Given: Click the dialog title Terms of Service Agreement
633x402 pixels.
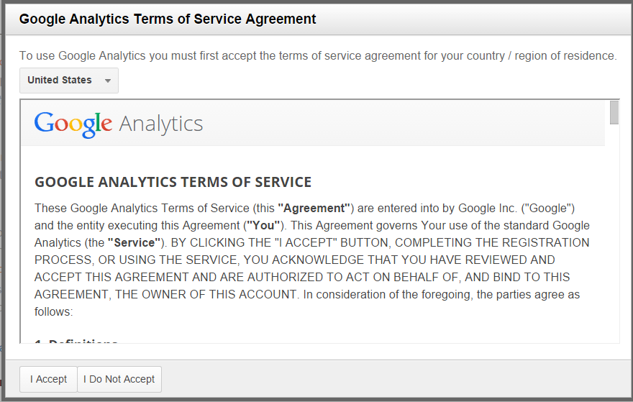Looking at the screenshot, I should pyautogui.click(x=168, y=19).
